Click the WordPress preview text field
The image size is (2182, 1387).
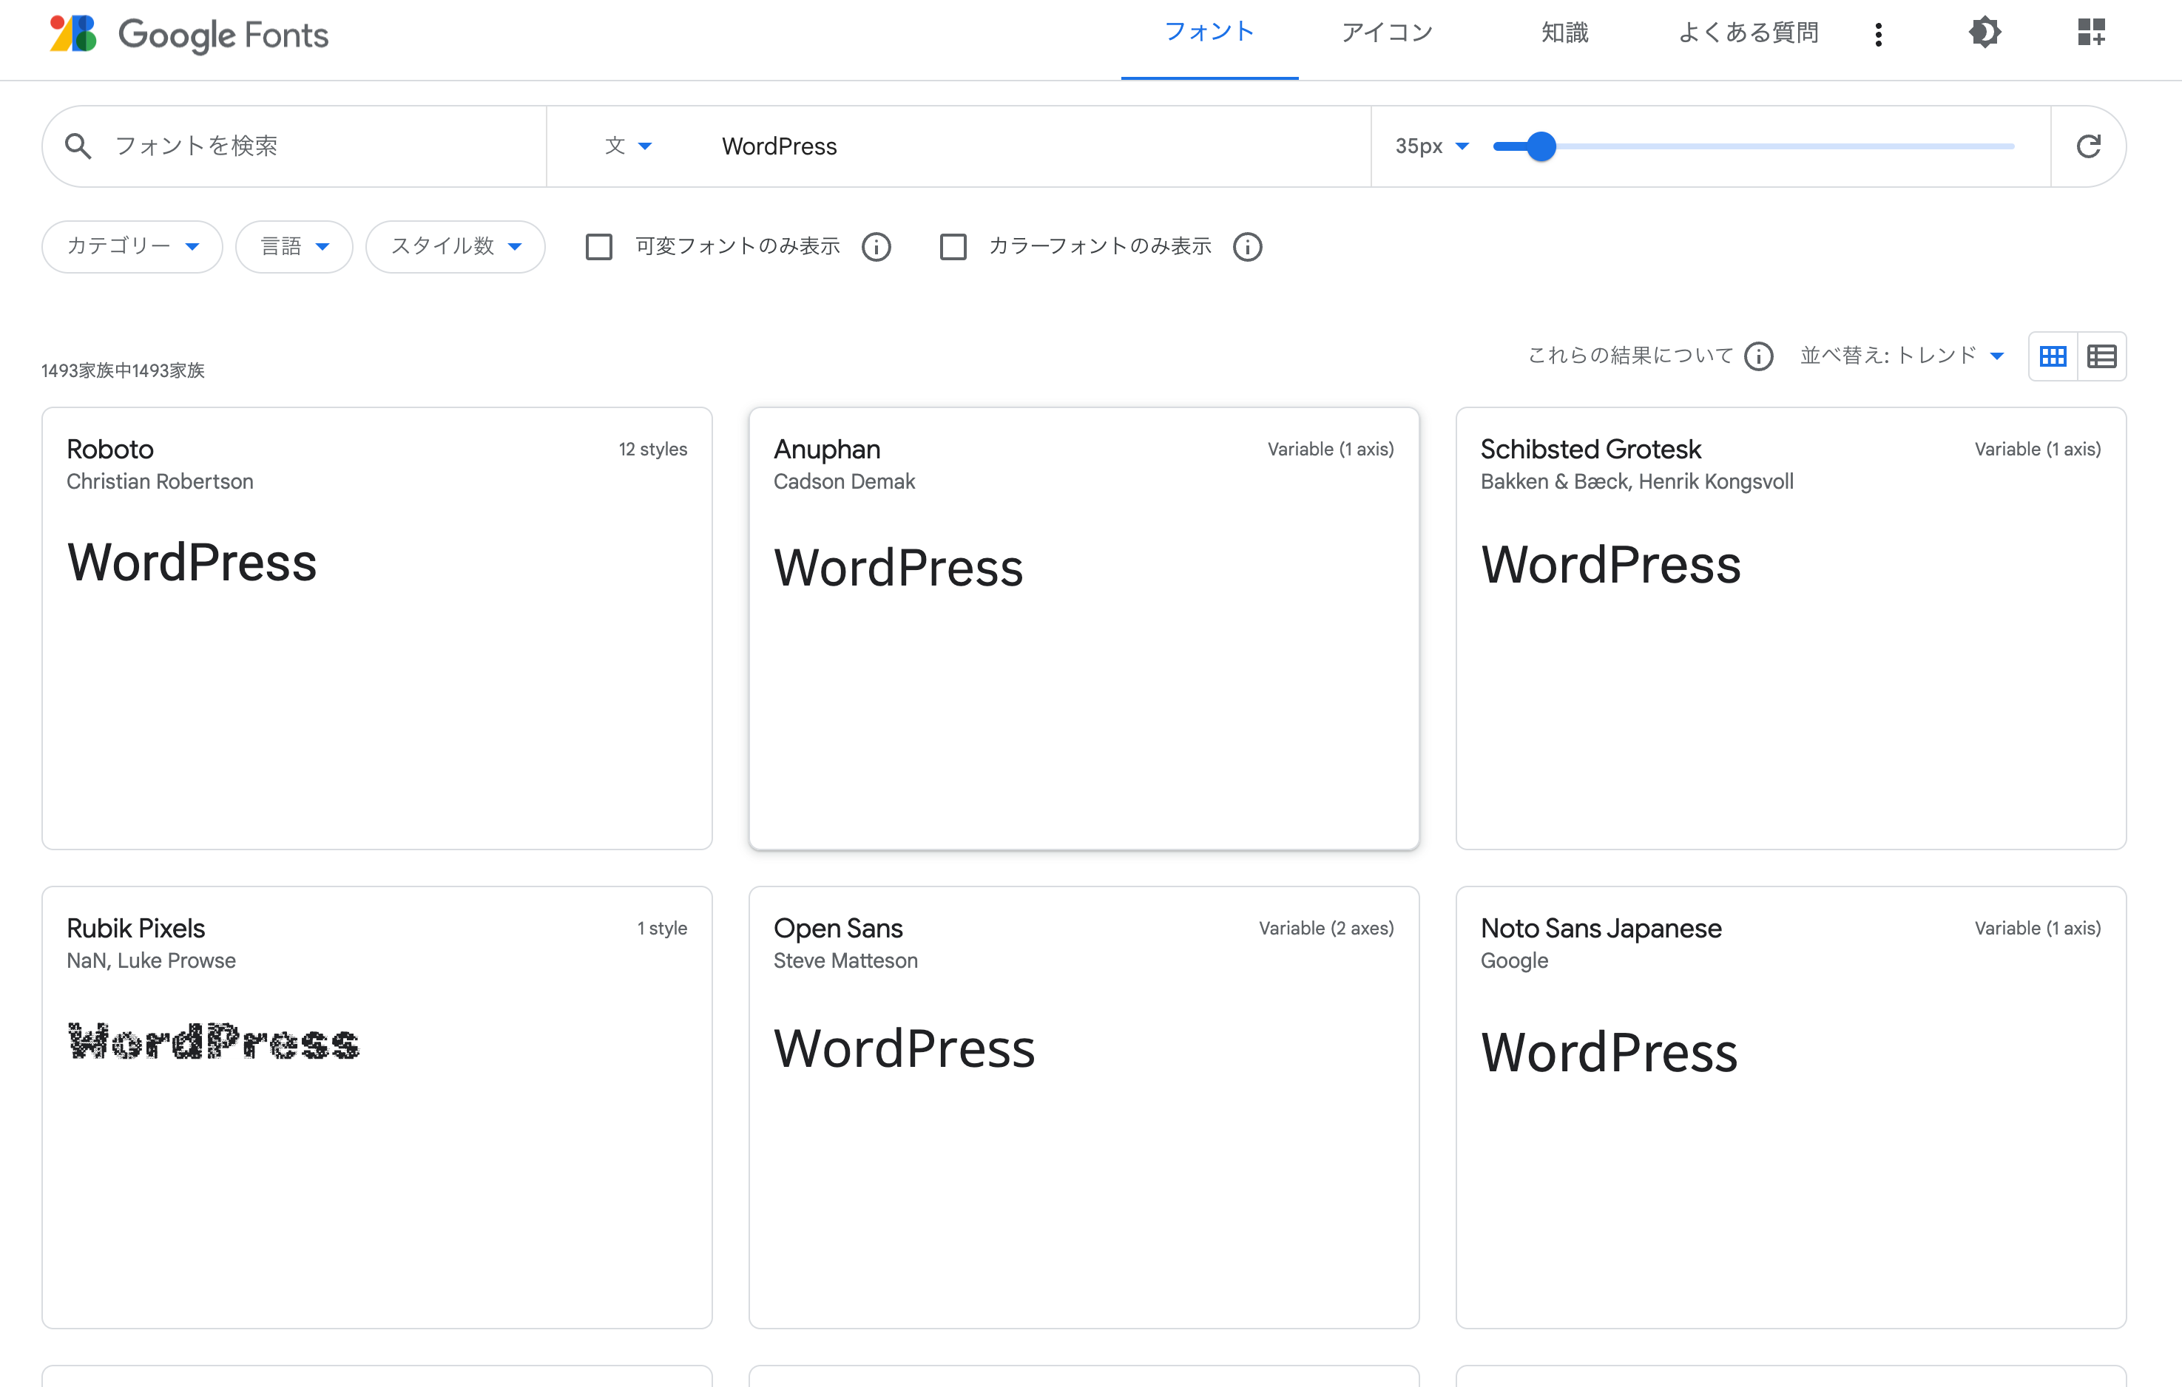coord(1033,146)
